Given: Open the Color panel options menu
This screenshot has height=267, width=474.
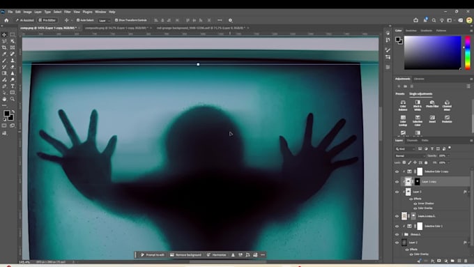Looking at the screenshot, I should [x=471, y=31].
